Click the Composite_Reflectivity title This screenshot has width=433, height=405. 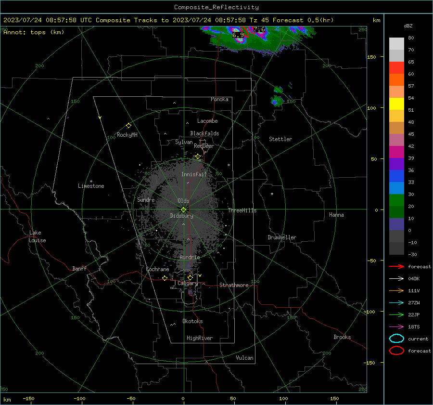216,7
